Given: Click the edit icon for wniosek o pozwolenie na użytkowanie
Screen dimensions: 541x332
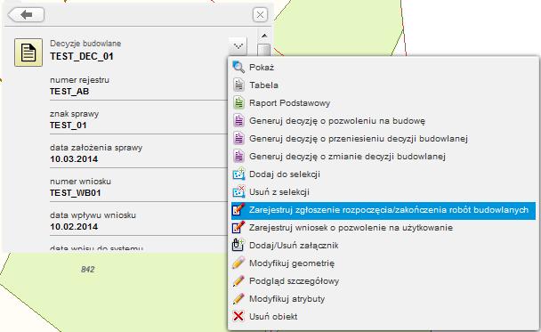Looking at the screenshot, I should pyautogui.click(x=238, y=228).
